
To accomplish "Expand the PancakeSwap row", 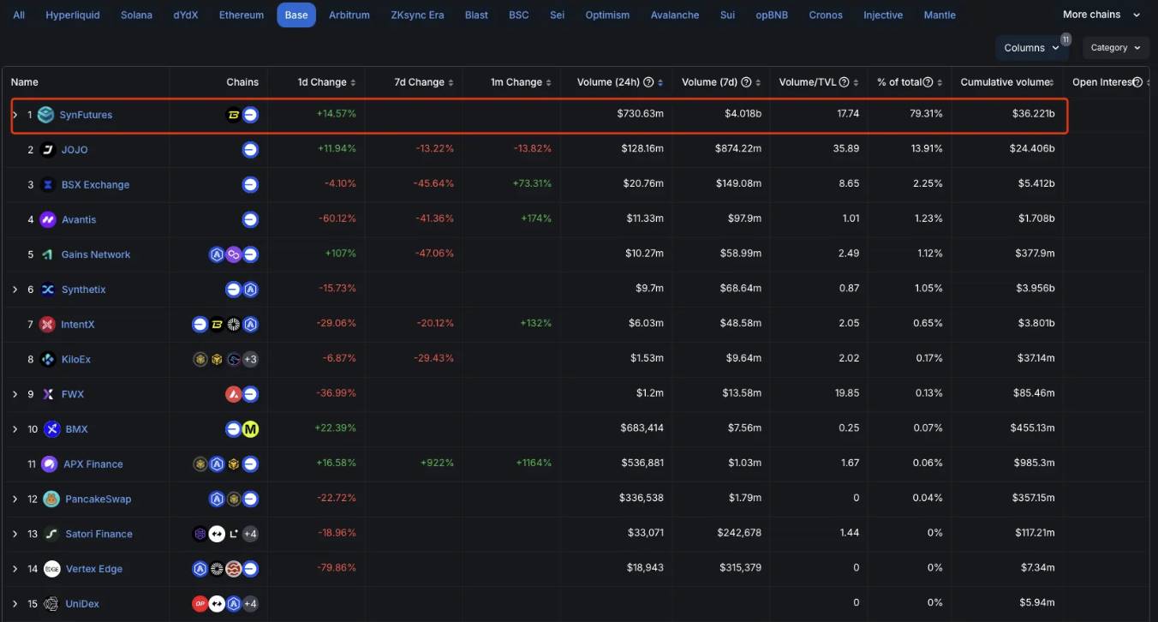I will pyautogui.click(x=15, y=499).
